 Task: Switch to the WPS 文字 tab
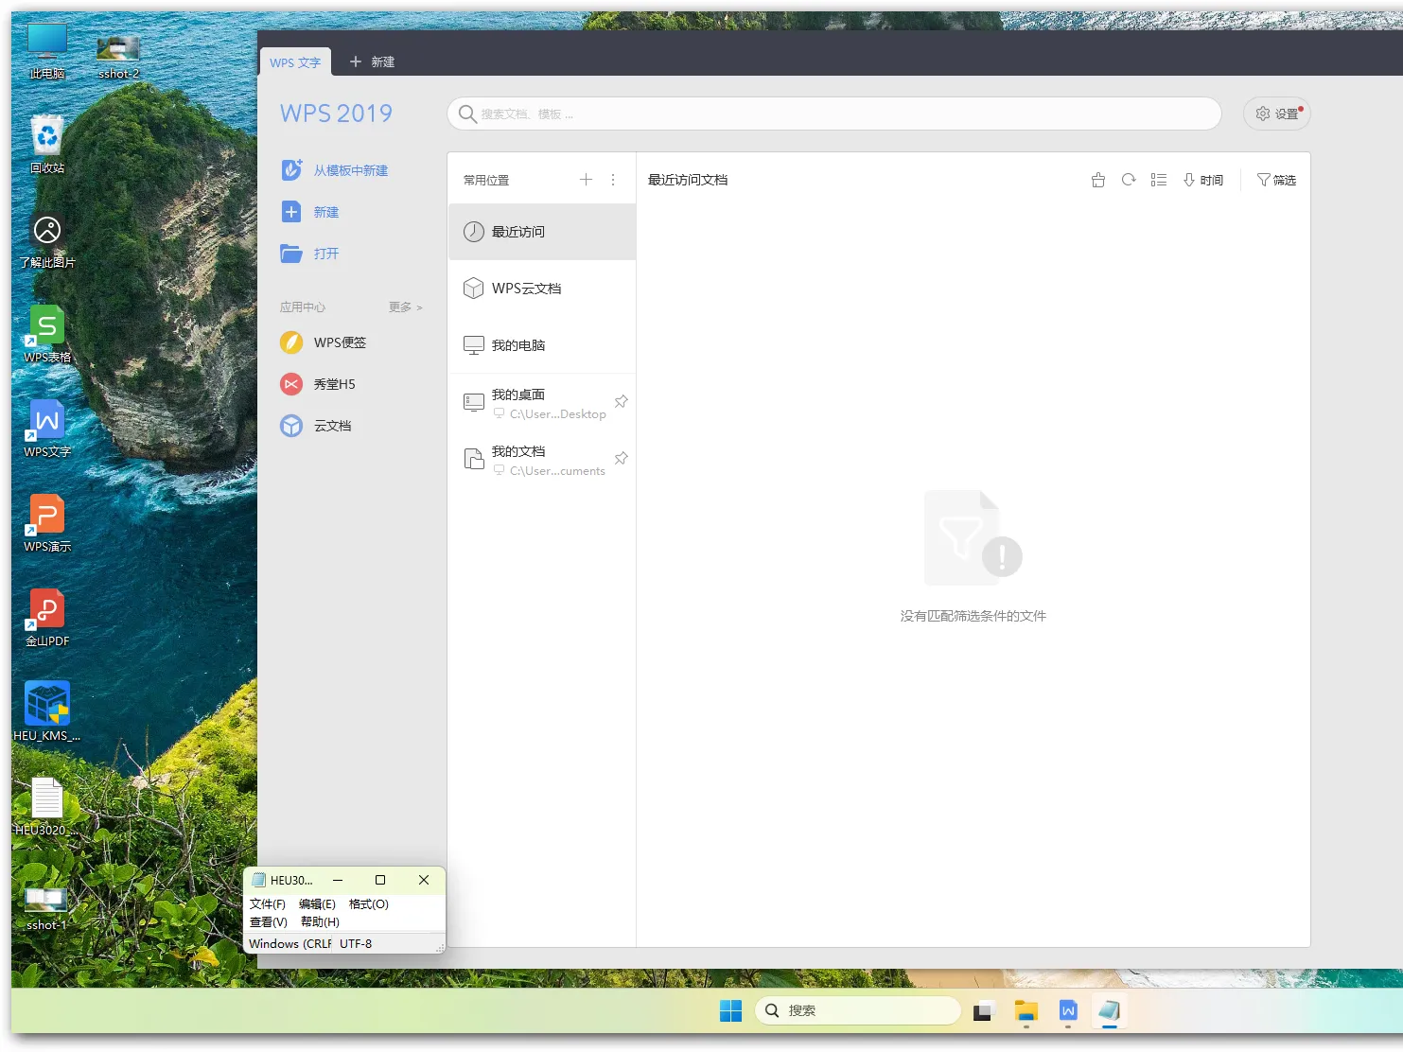click(294, 61)
